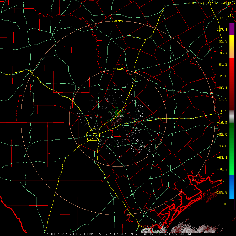Select the -109.8 legend value
This screenshot has width=236, height=236.
[x=221, y=192]
